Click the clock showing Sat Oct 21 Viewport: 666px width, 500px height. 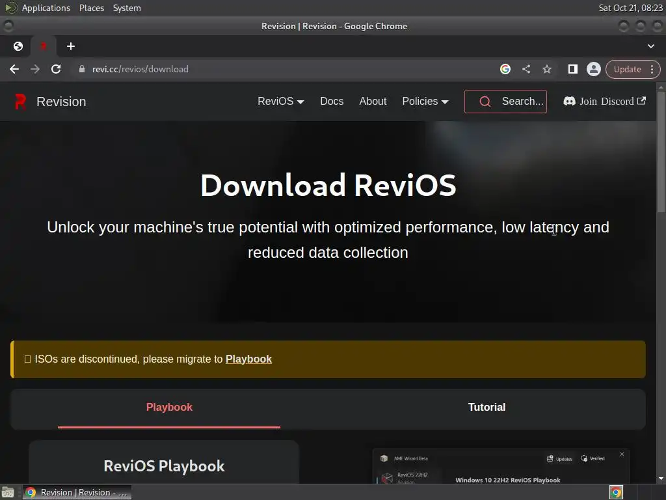[630, 8]
